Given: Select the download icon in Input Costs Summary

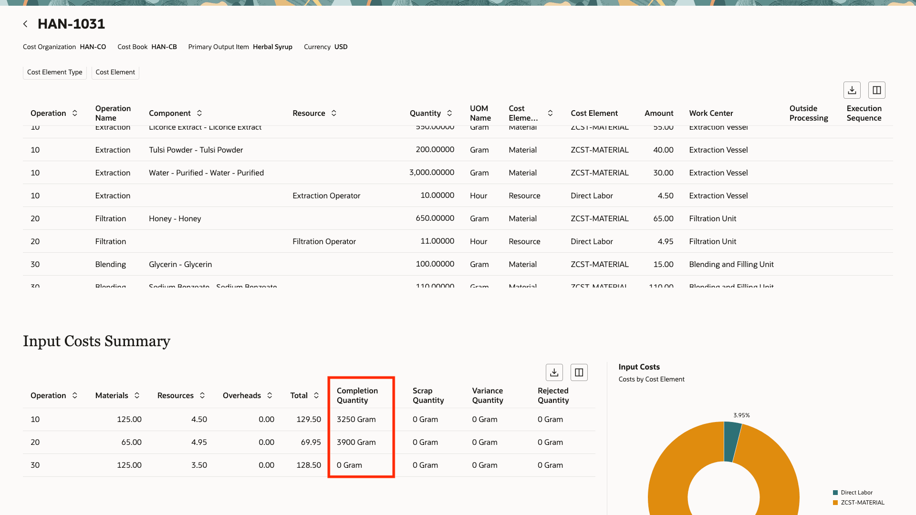Looking at the screenshot, I should coord(554,372).
